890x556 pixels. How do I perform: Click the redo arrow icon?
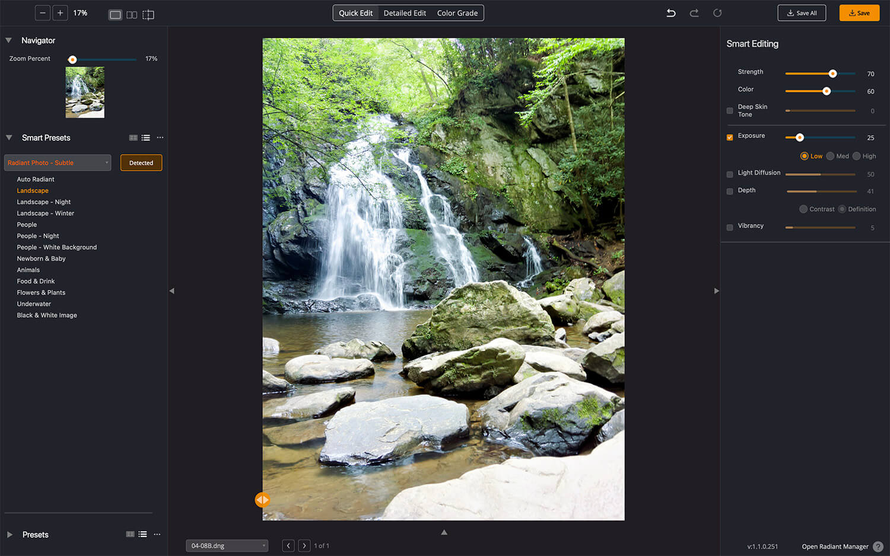pyautogui.click(x=694, y=13)
